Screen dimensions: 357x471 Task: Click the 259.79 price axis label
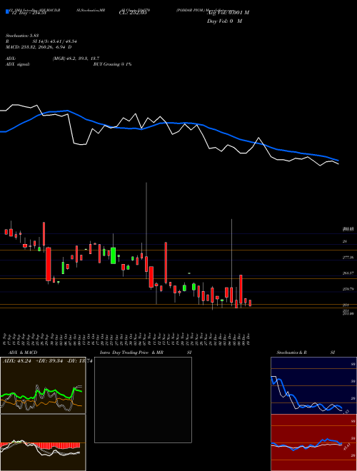348,289
